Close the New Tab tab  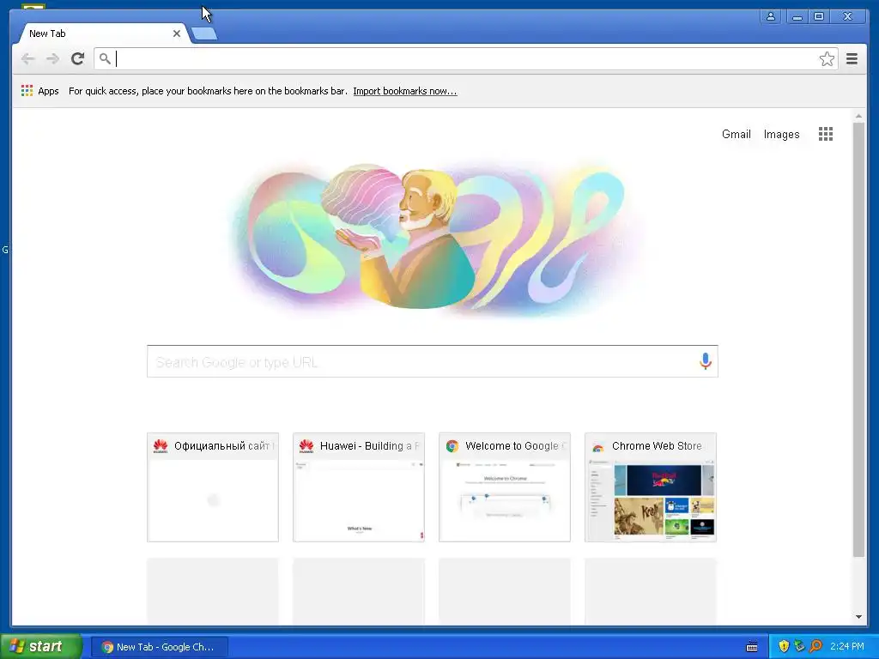coord(177,33)
